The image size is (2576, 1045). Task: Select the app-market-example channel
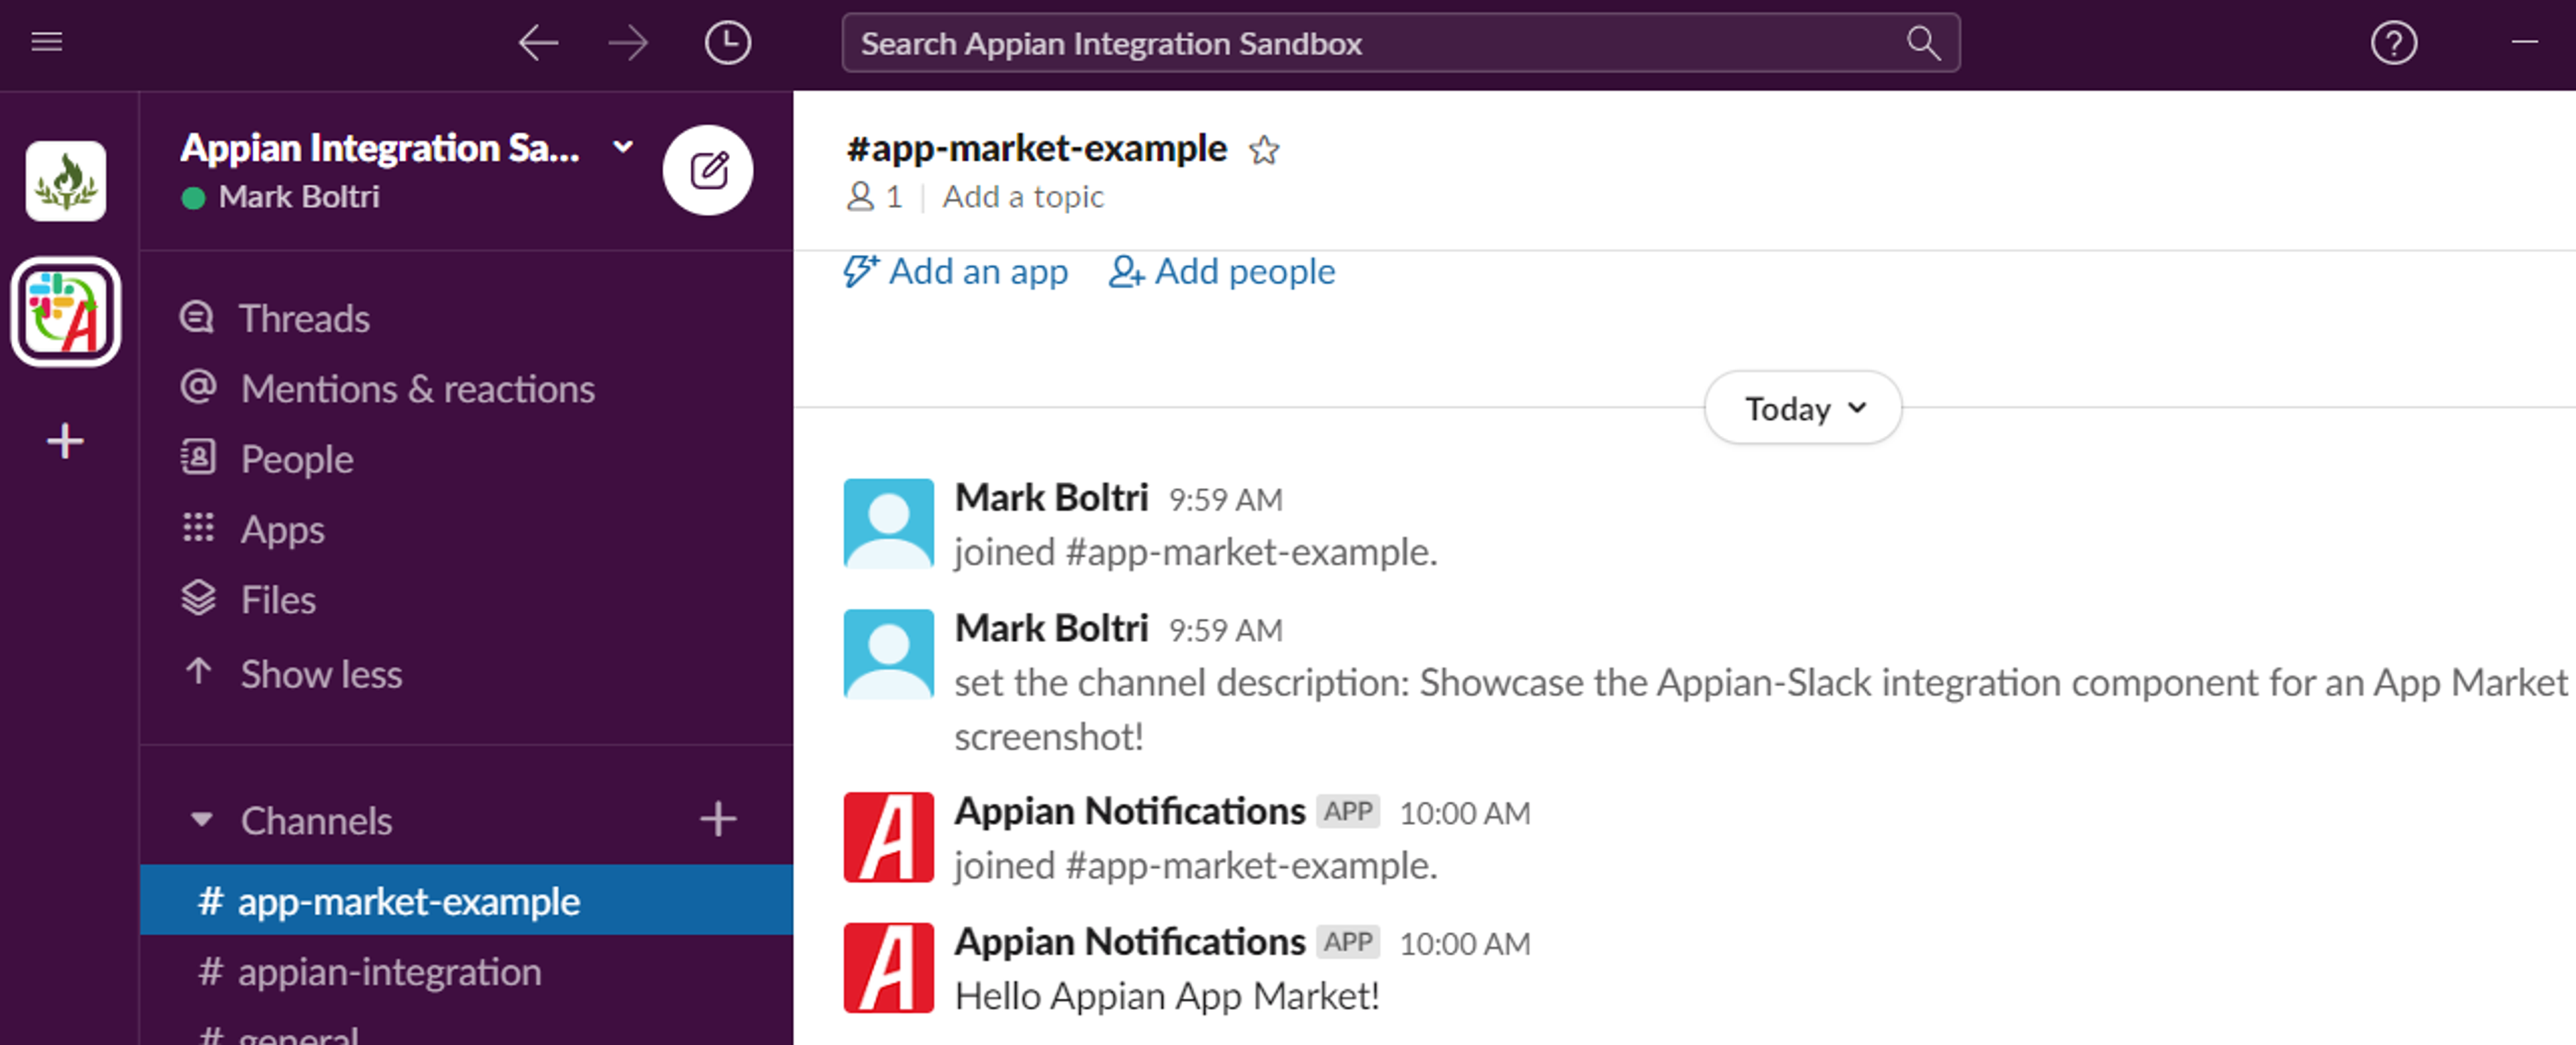click(466, 900)
